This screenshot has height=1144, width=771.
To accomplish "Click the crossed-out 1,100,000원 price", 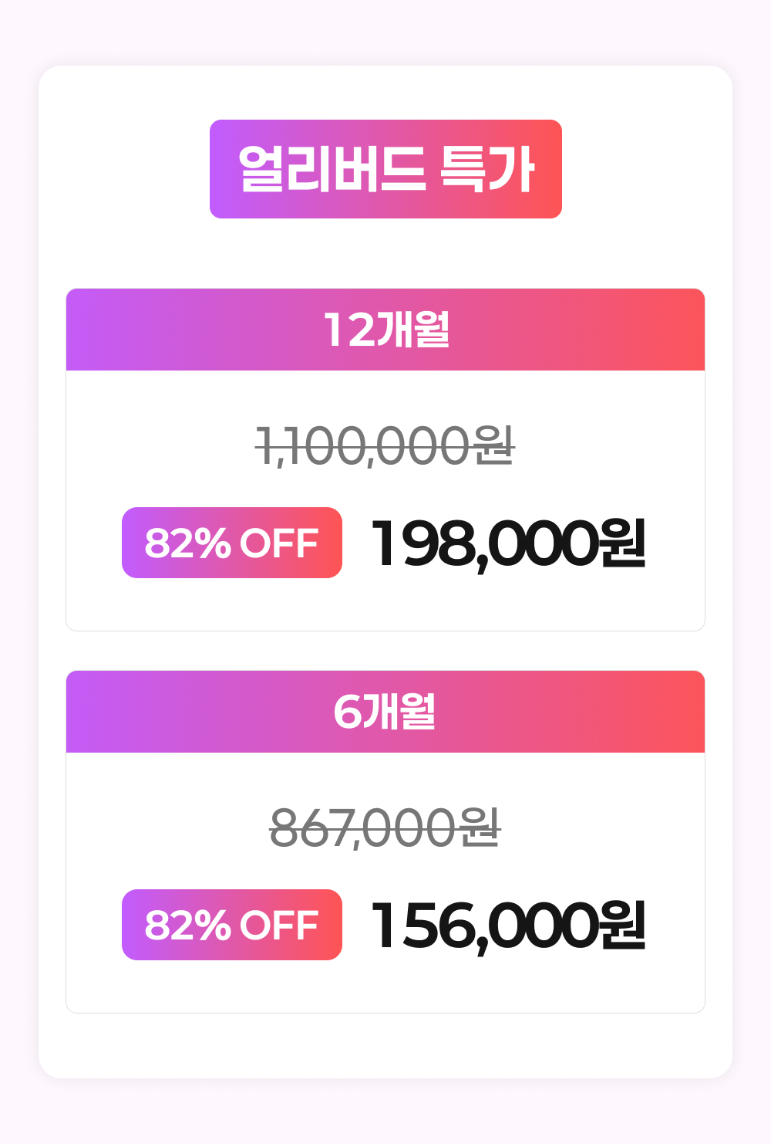I will point(385,446).
